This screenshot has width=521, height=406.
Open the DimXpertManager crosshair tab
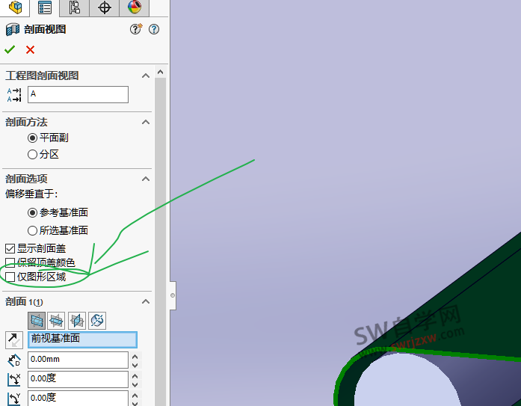coord(105,7)
